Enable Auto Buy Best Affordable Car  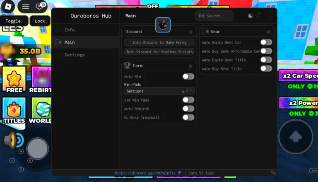[266, 51]
